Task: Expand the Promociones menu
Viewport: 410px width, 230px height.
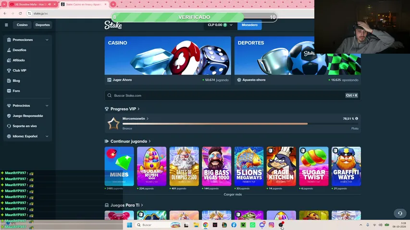Action: click(x=27, y=40)
